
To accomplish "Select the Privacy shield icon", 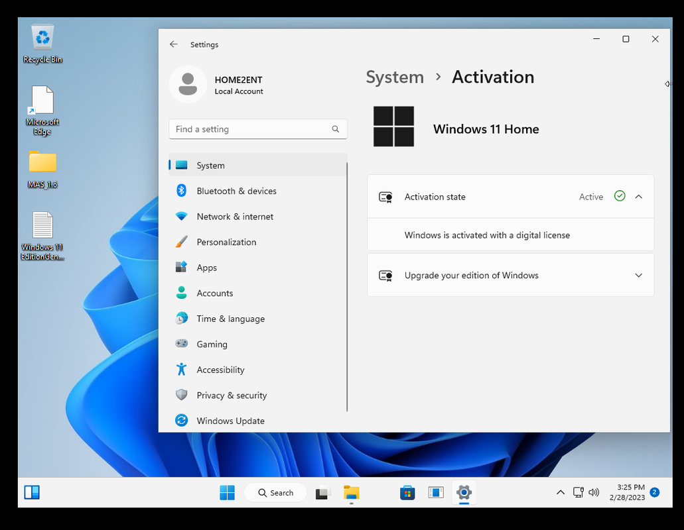I will [x=182, y=395].
